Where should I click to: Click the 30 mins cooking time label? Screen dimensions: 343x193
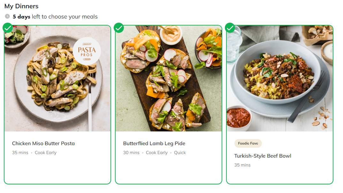pos(131,153)
